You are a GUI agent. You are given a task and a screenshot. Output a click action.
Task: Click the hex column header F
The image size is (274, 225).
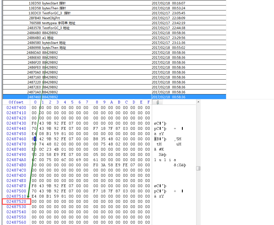148,102
